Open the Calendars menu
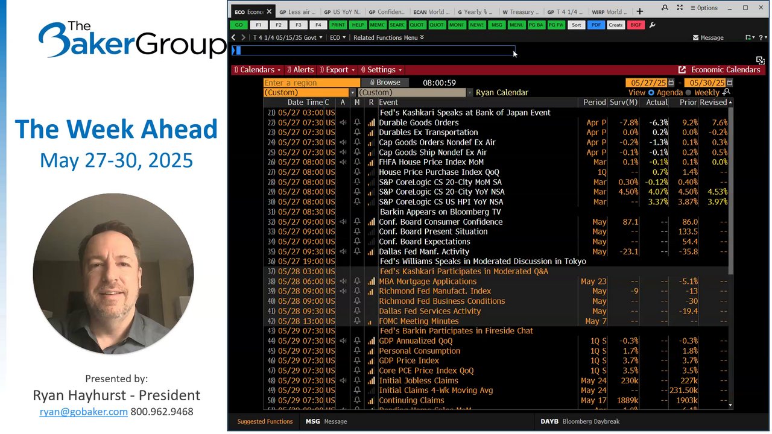This screenshot has width=772, height=434. (x=257, y=70)
